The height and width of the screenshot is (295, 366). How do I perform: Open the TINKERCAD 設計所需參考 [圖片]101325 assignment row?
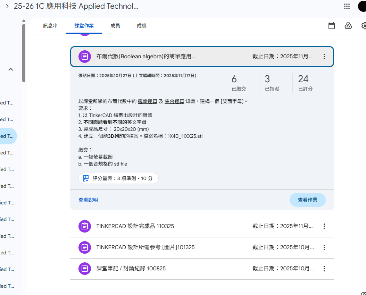click(x=174, y=247)
